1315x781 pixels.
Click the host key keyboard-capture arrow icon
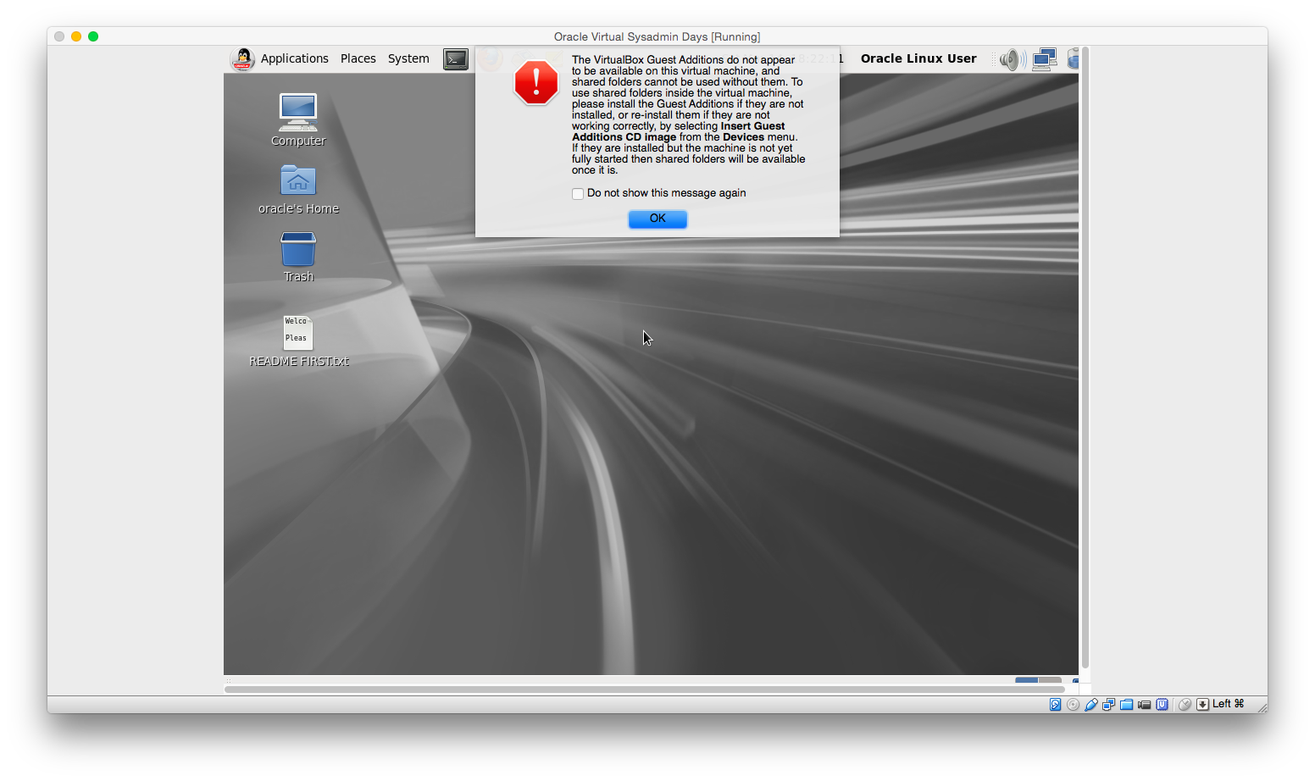1202,705
